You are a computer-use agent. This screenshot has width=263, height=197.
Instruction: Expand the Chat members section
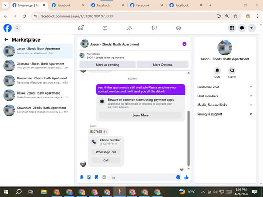pyautogui.click(x=225, y=96)
